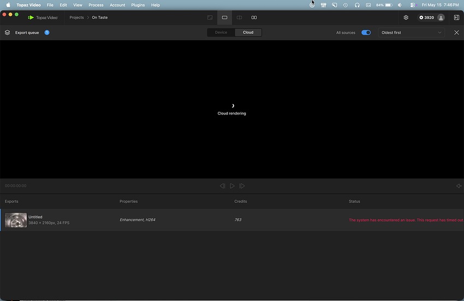The width and height of the screenshot is (464, 301).
Task: Switch to the Device tab
Action: point(221,33)
